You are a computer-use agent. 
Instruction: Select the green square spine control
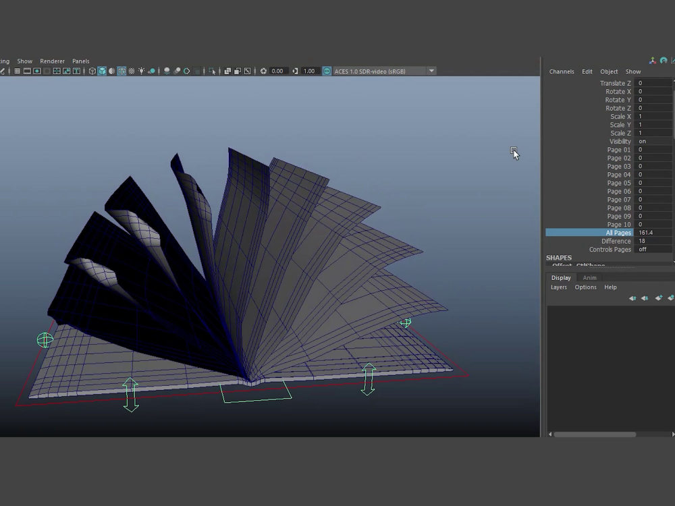(256, 393)
